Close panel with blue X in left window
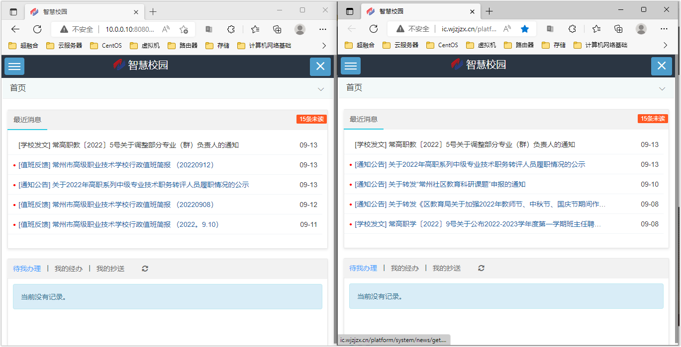The image size is (681, 347). (x=320, y=66)
